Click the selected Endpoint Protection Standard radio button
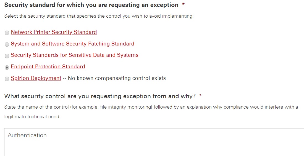 point(7,68)
